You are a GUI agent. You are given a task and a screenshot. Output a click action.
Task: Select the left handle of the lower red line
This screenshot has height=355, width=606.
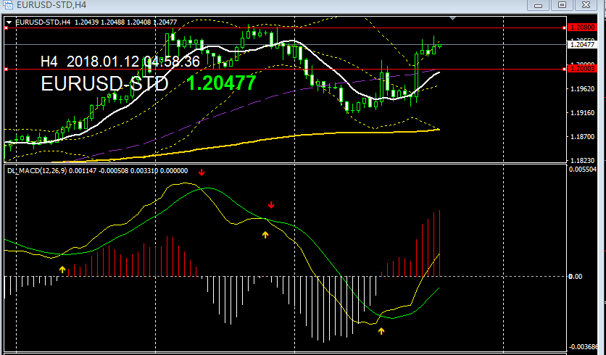coord(6,70)
